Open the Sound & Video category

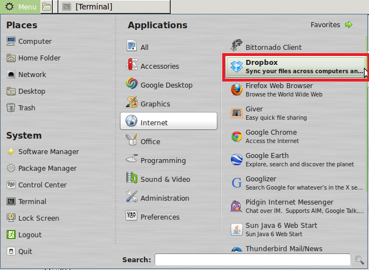(168, 177)
